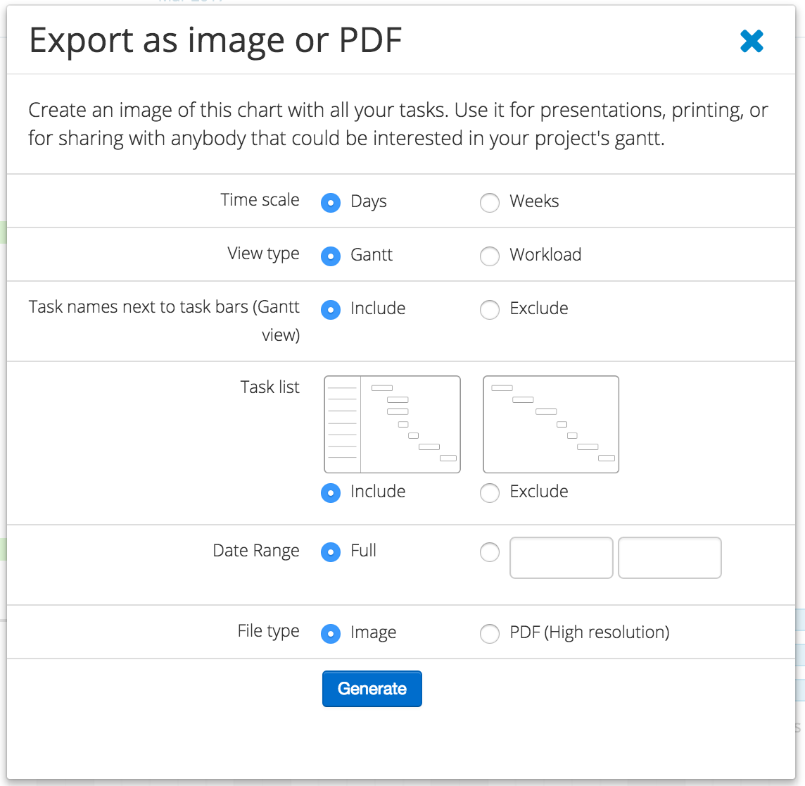This screenshot has height=786, width=805.
Task: Click the start date input field
Action: click(561, 557)
